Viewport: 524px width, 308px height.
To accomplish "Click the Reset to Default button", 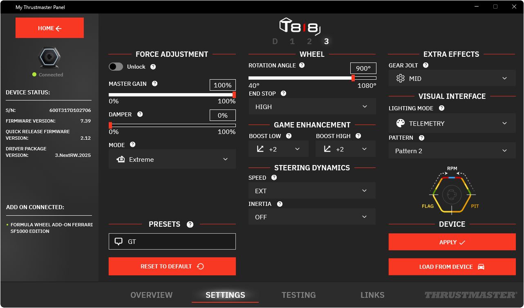I will (x=172, y=266).
